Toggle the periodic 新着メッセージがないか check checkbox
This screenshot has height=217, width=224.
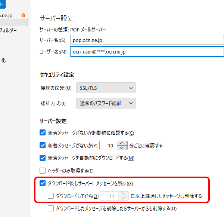(43, 145)
